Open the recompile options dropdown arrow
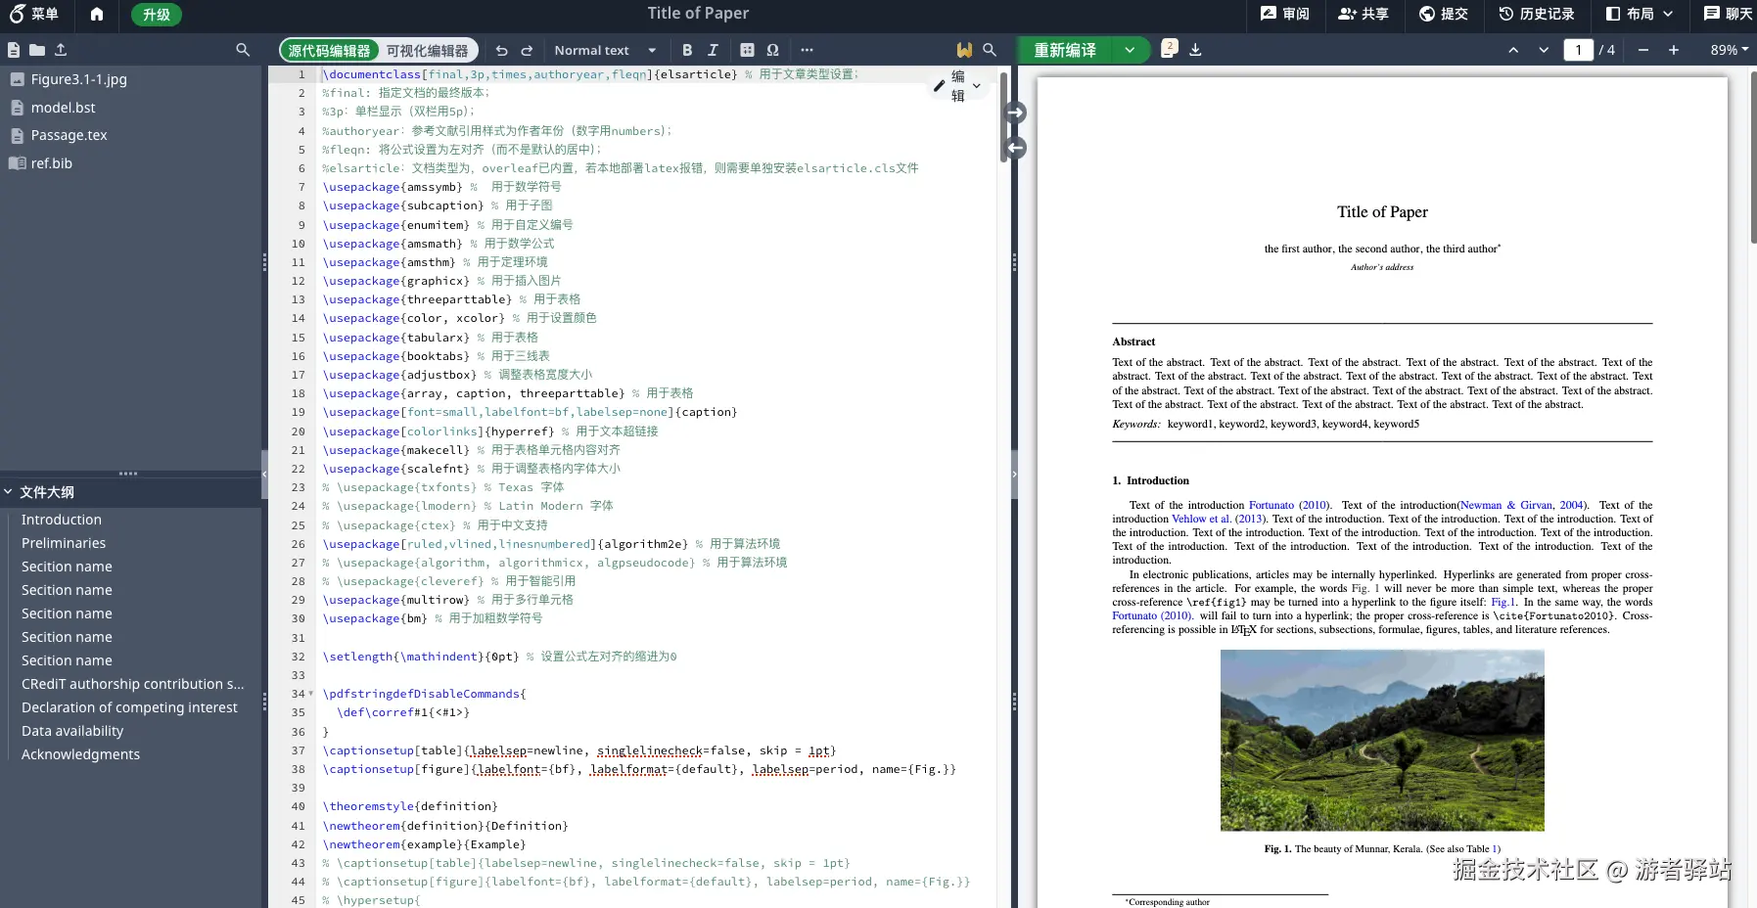1757x908 pixels. (1130, 50)
